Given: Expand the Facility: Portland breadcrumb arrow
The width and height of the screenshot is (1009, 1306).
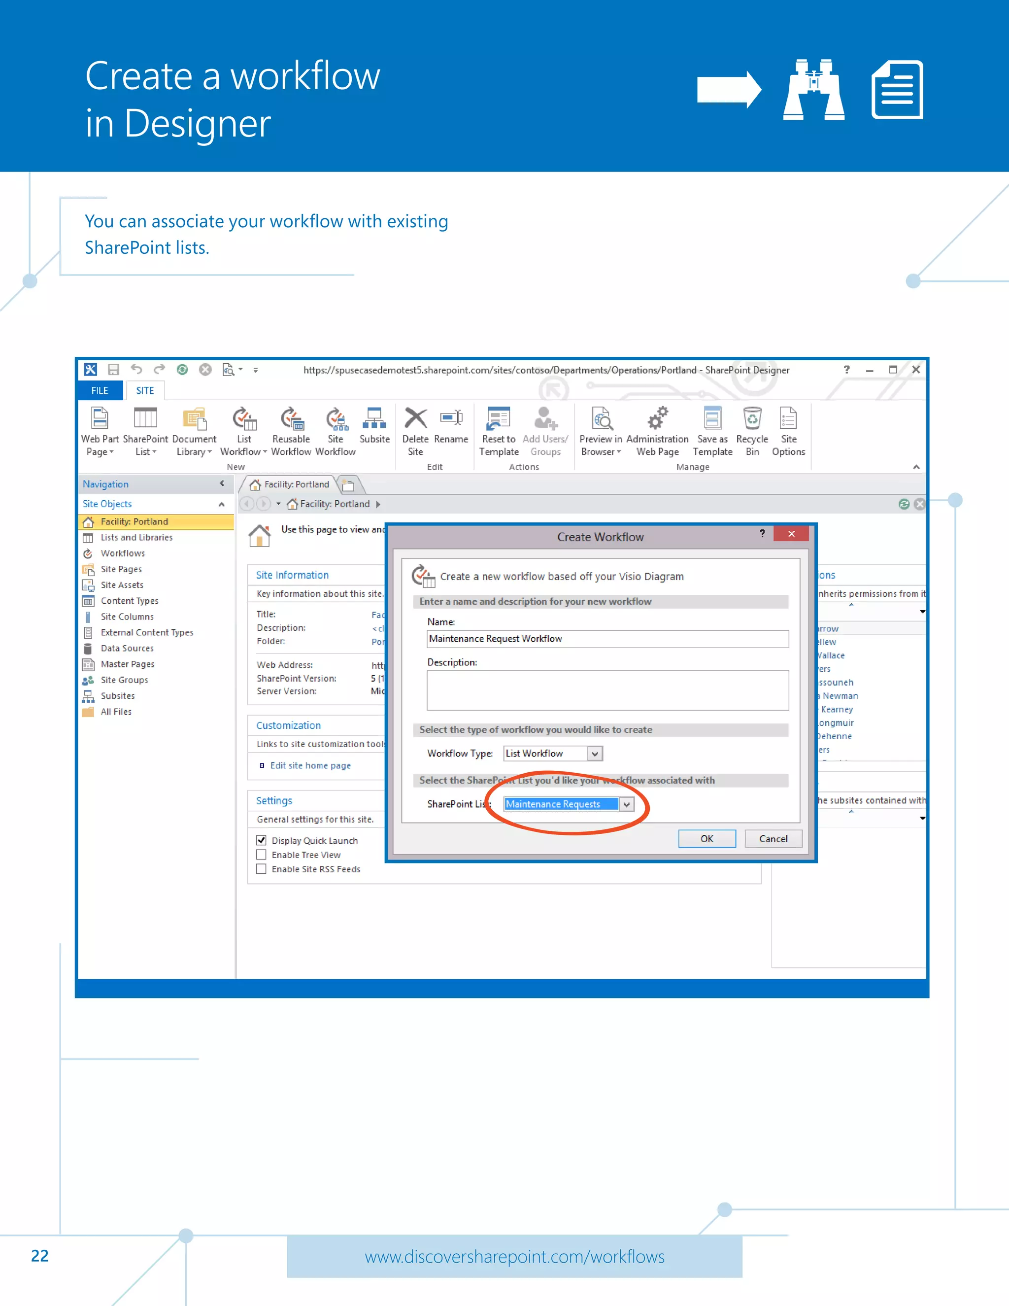Looking at the screenshot, I should (x=378, y=504).
